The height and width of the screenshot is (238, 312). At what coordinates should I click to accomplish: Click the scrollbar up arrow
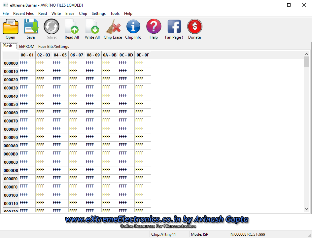tap(306, 54)
